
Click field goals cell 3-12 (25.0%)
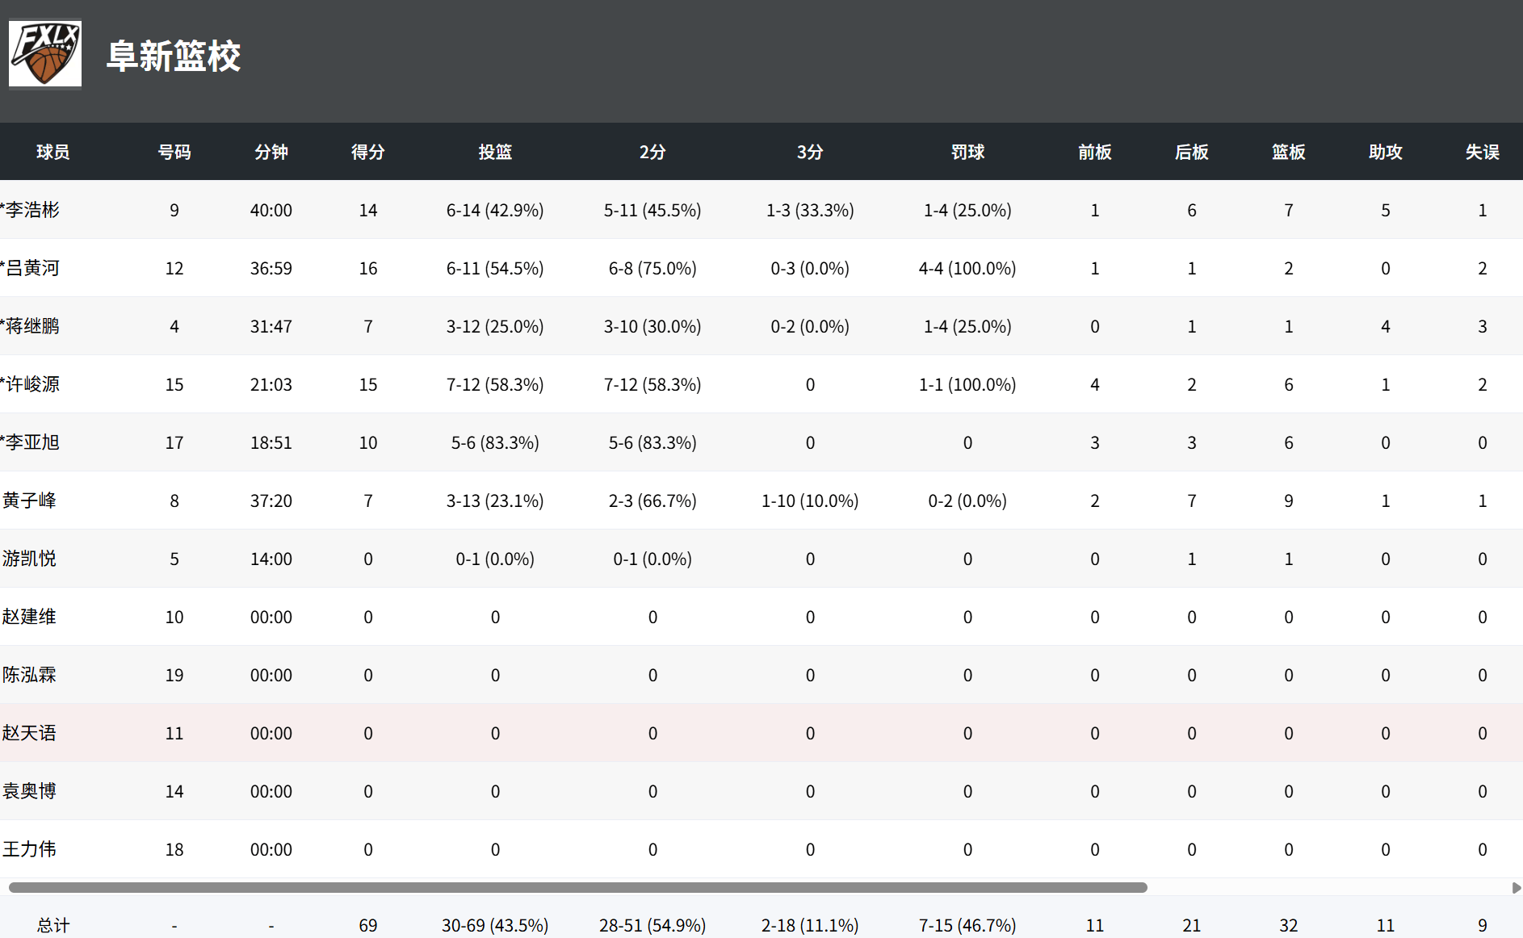coord(495,327)
